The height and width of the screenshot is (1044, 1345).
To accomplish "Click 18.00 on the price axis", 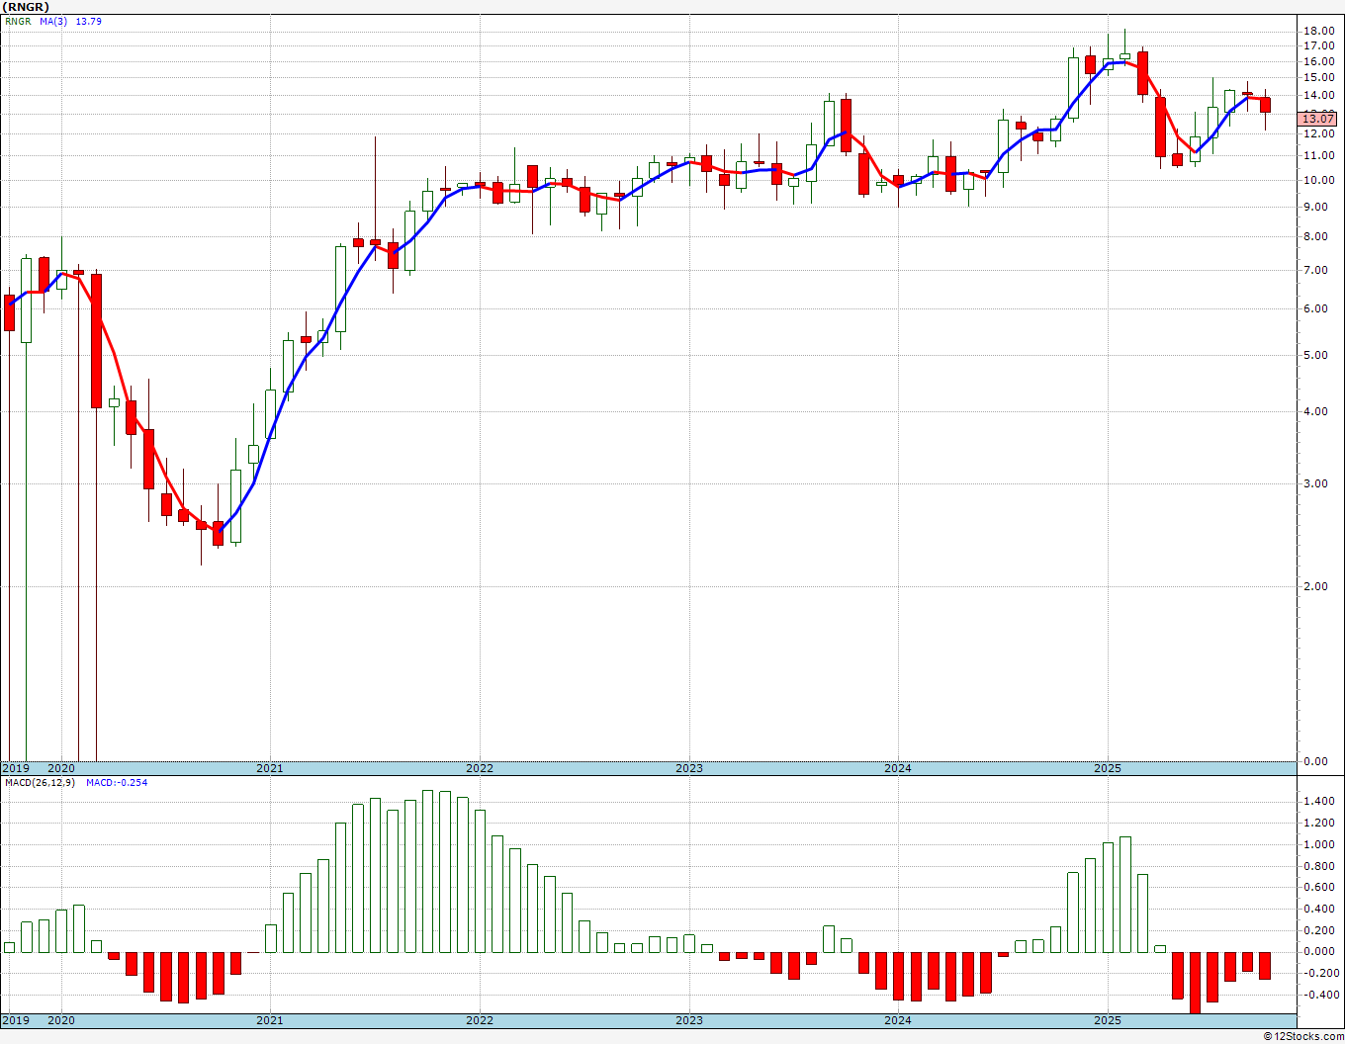I will coord(1317,32).
